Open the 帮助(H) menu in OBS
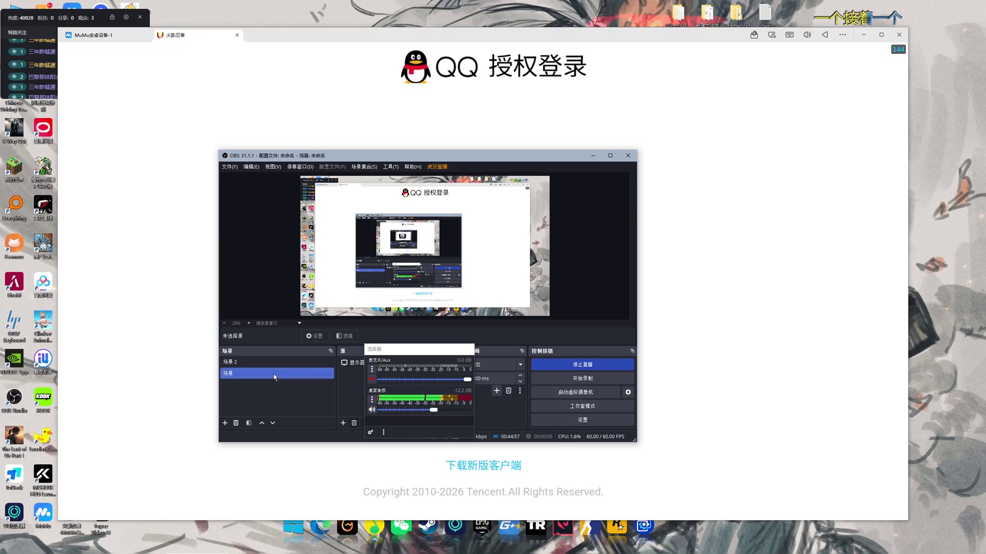986x554 pixels. coord(413,167)
